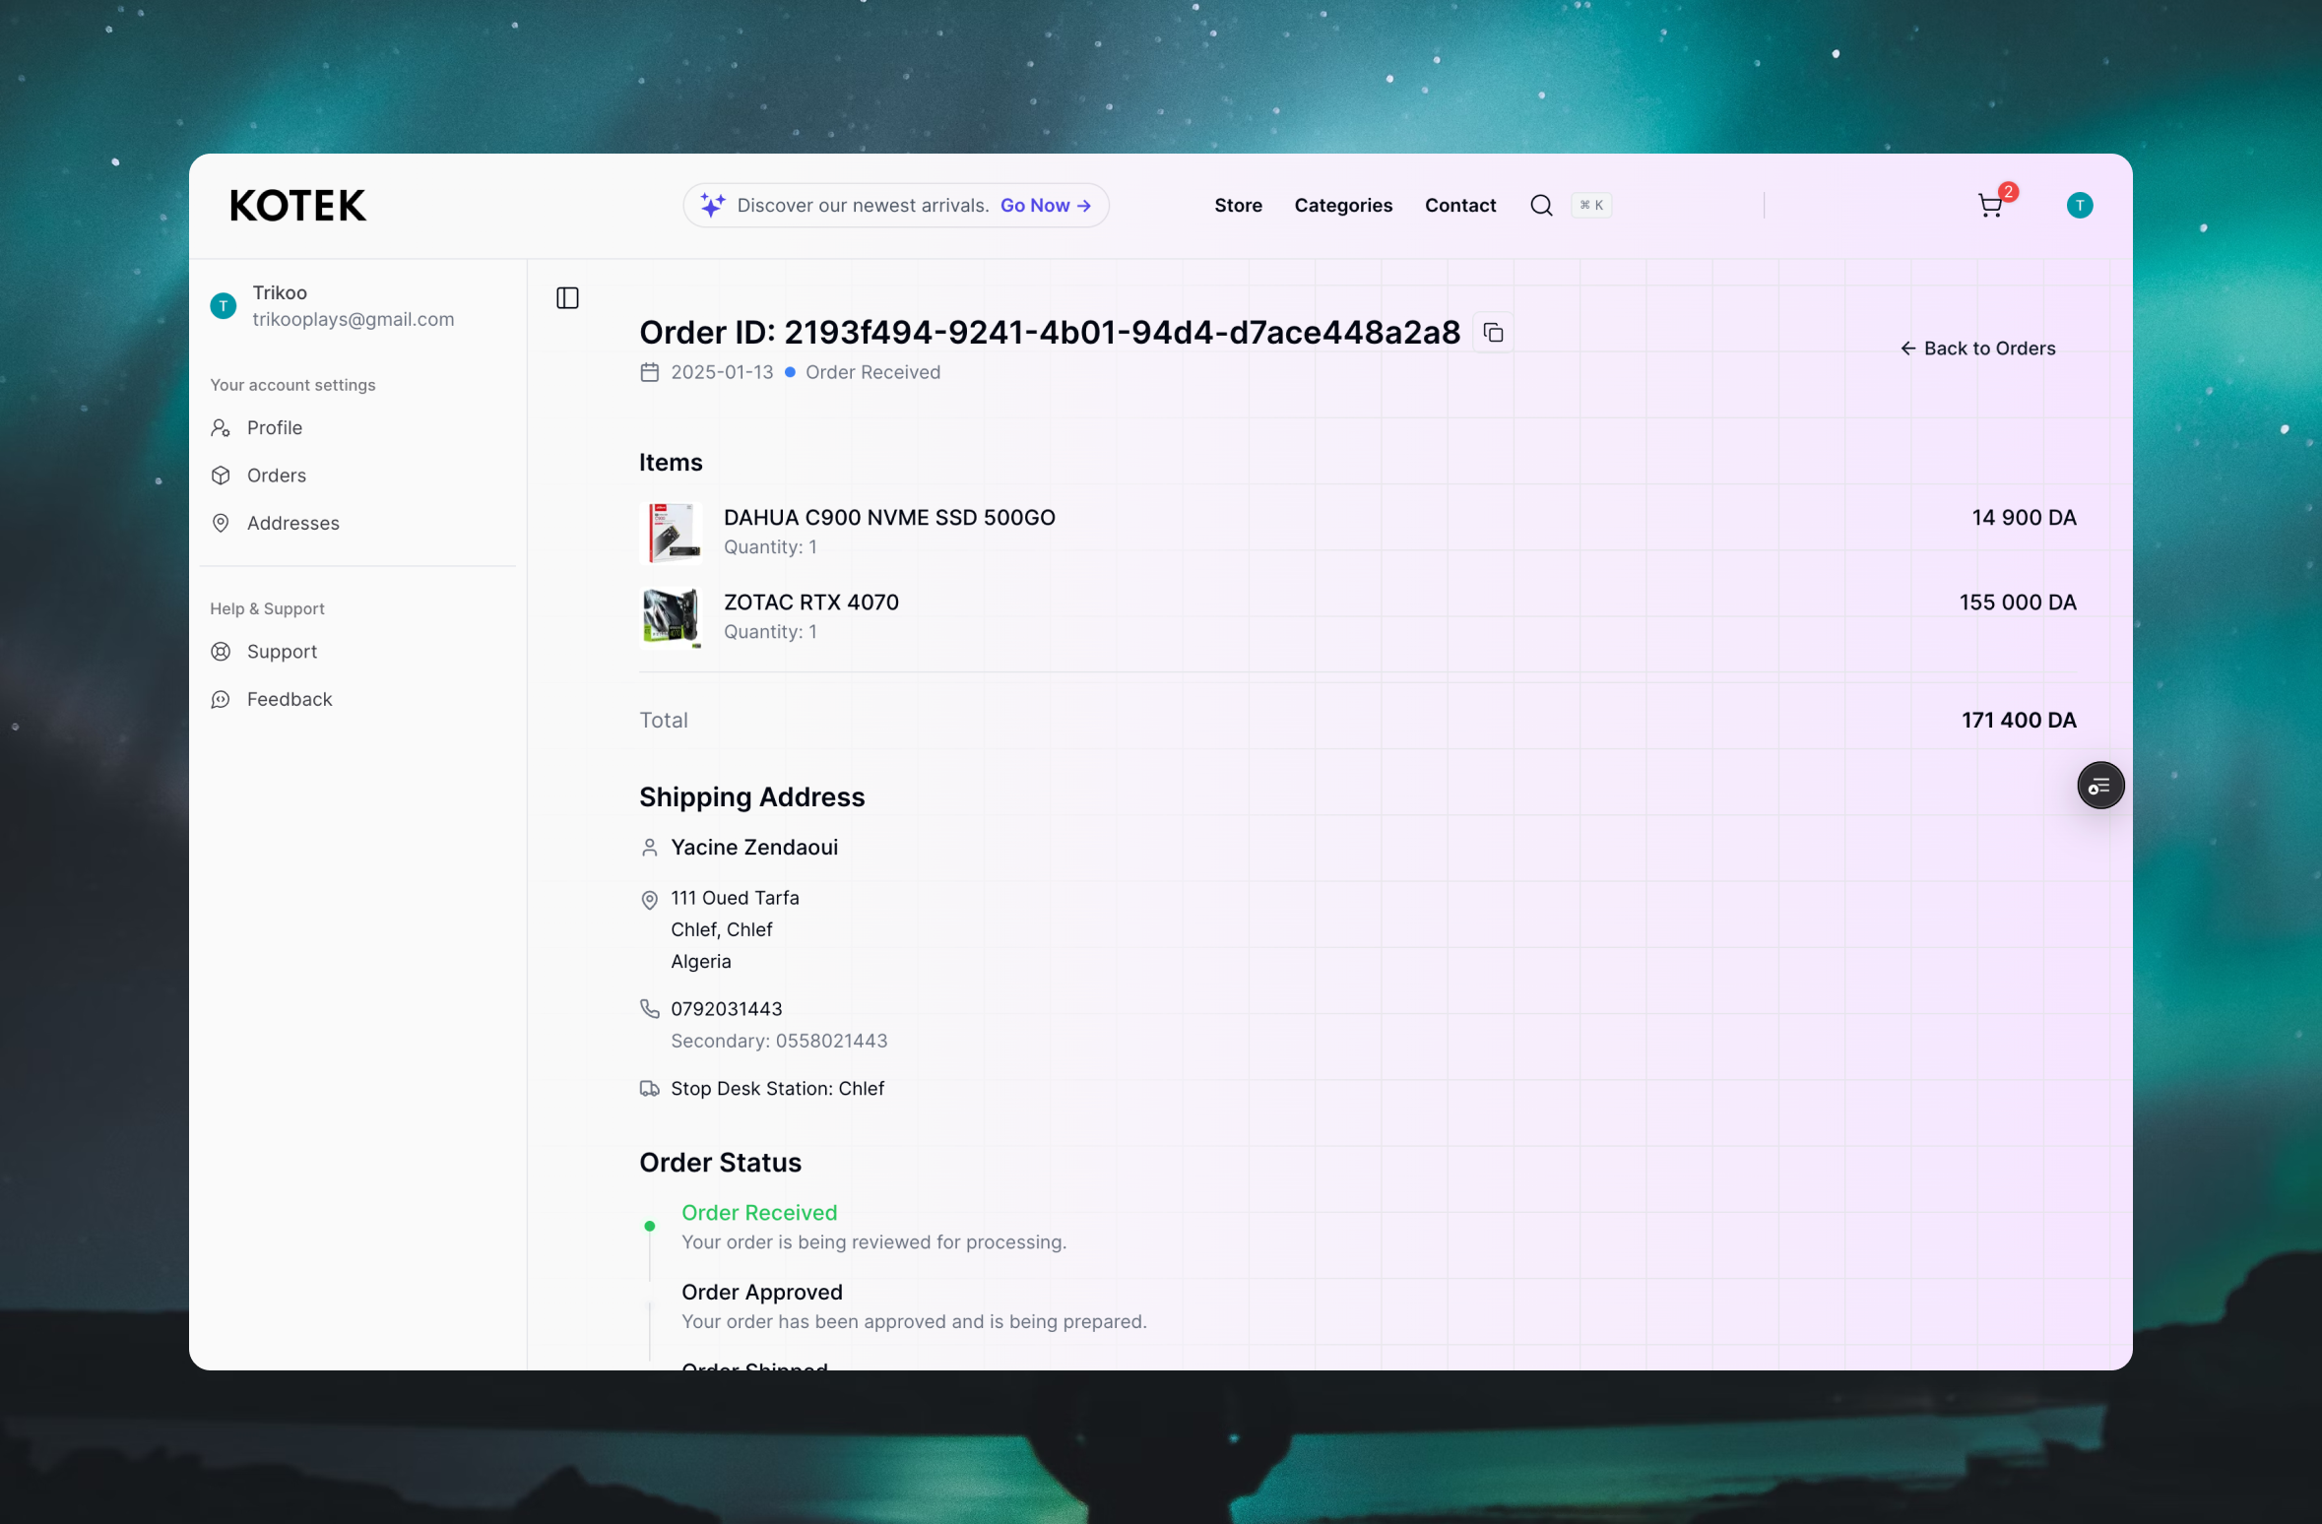Click the search magnifier icon
The image size is (2322, 1524).
click(1541, 205)
